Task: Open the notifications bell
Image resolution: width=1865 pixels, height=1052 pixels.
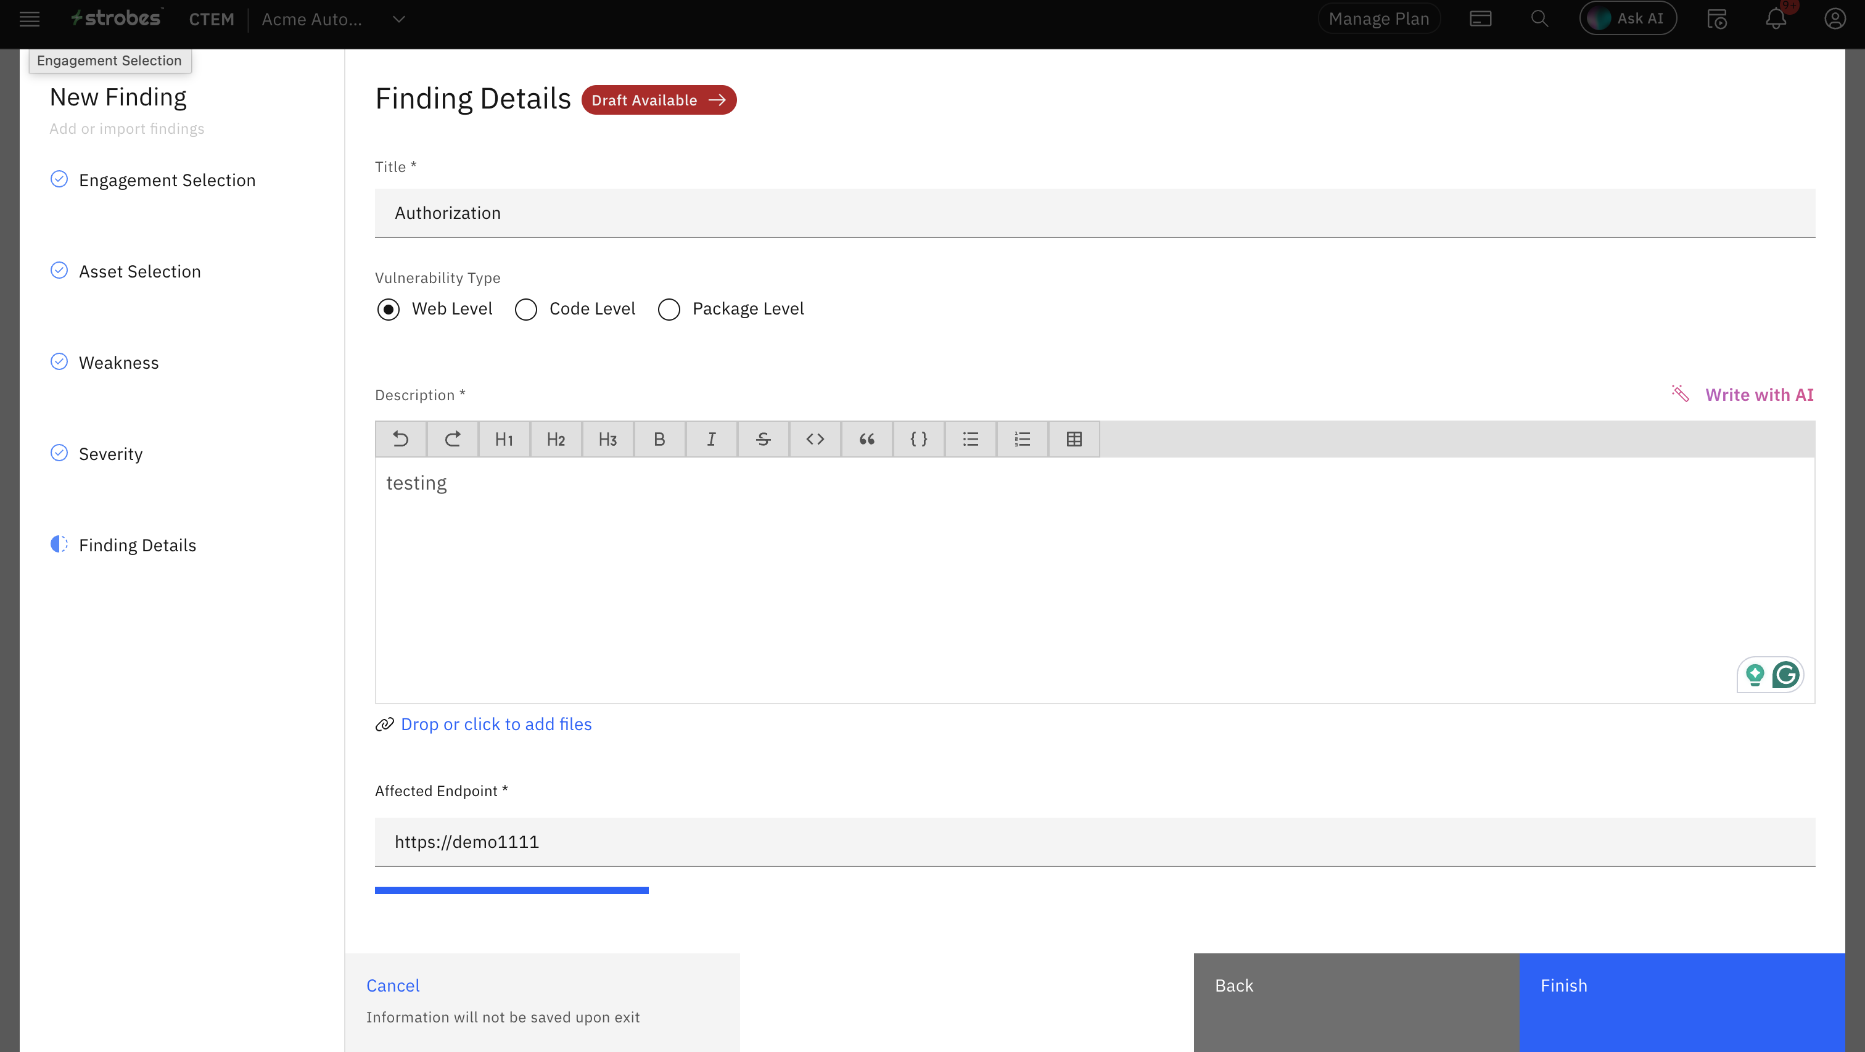Action: pos(1775,19)
